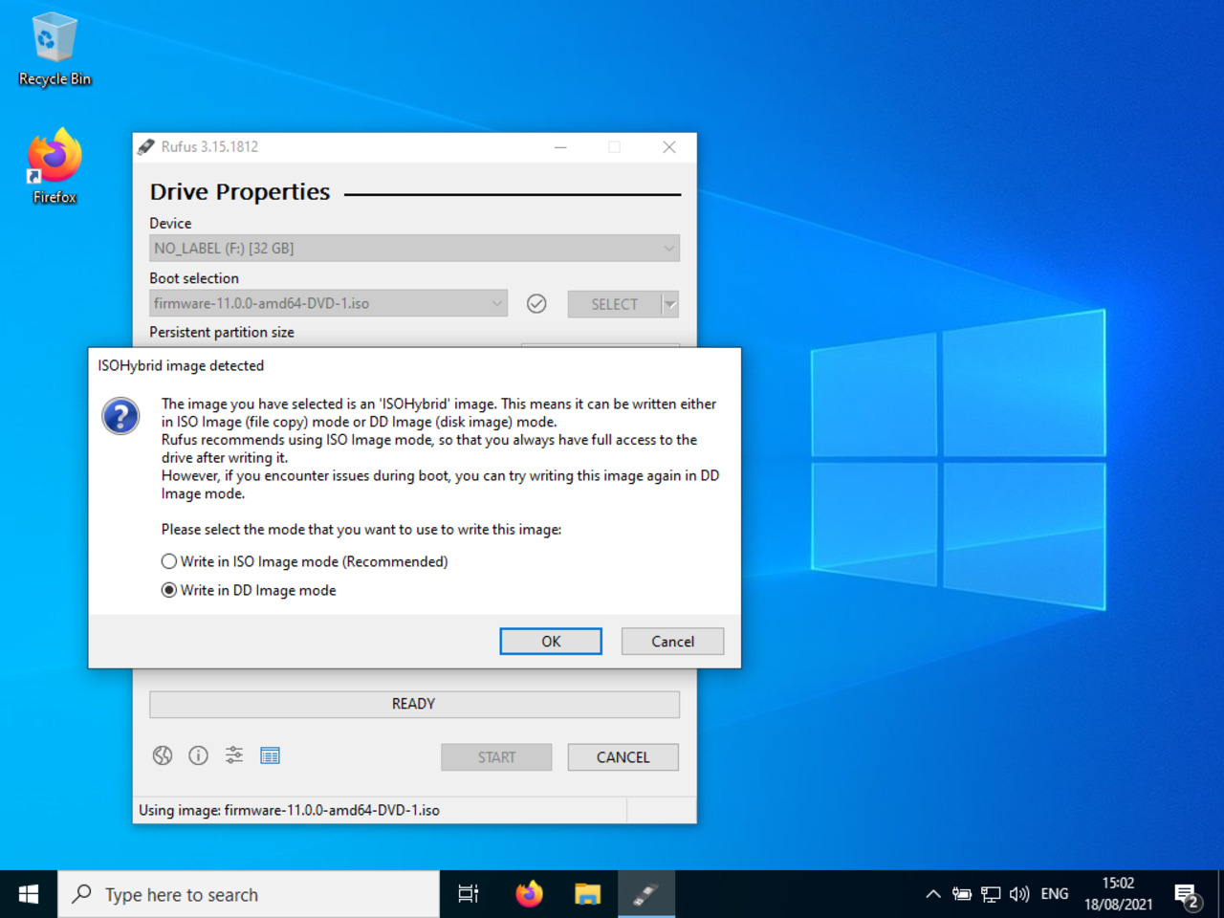Viewport: 1224px width, 918px height.
Task: Open the Boot selection dropdown
Action: pyautogui.click(x=328, y=303)
